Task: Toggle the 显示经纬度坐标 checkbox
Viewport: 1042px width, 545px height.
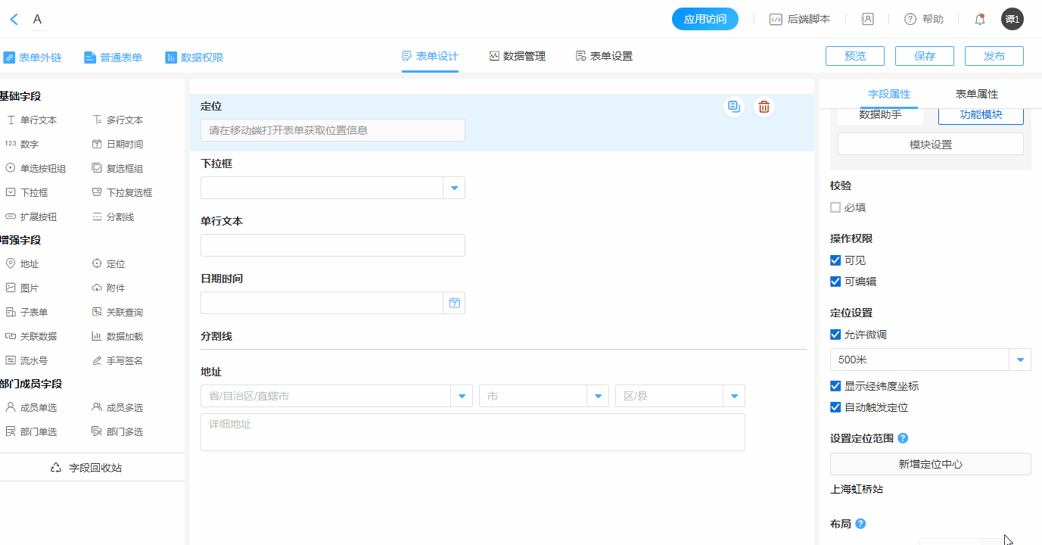Action: (835, 386)
